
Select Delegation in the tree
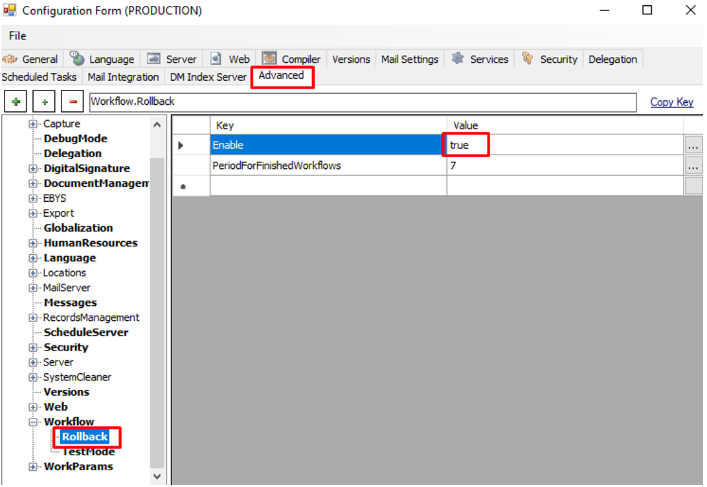click(x=73, y=153)
